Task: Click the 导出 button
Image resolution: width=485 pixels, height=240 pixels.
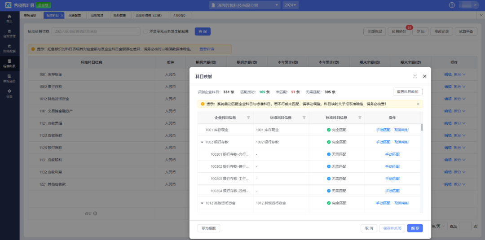Action: point(420,31)
